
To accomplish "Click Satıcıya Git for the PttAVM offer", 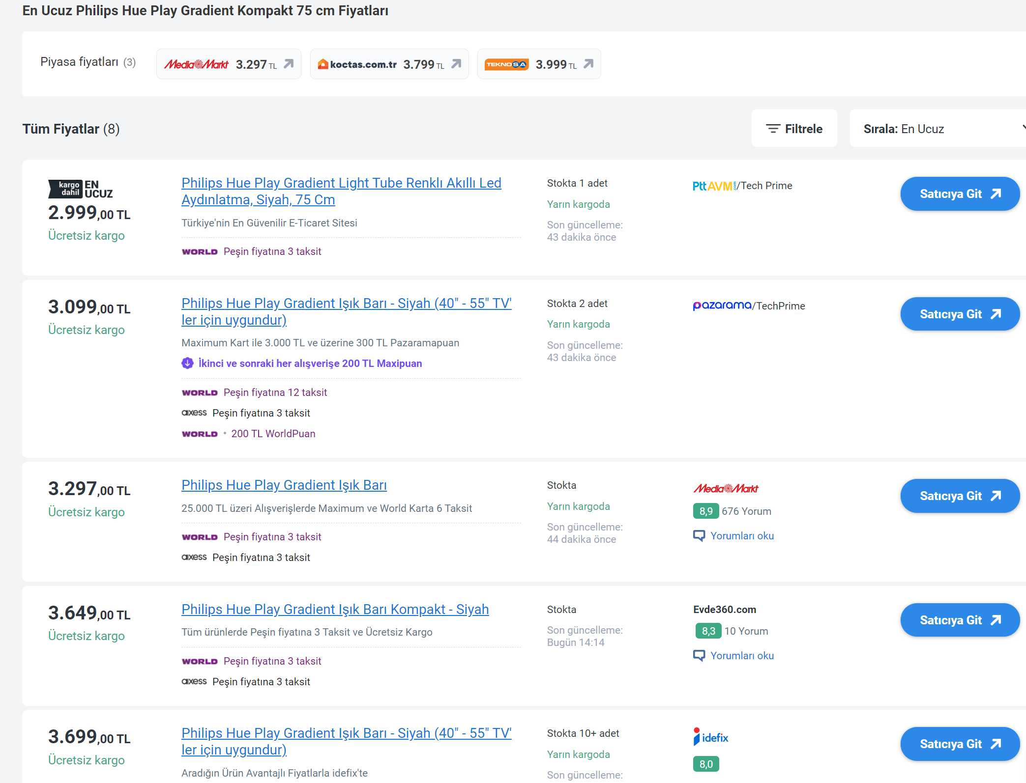I will point(960,194).
